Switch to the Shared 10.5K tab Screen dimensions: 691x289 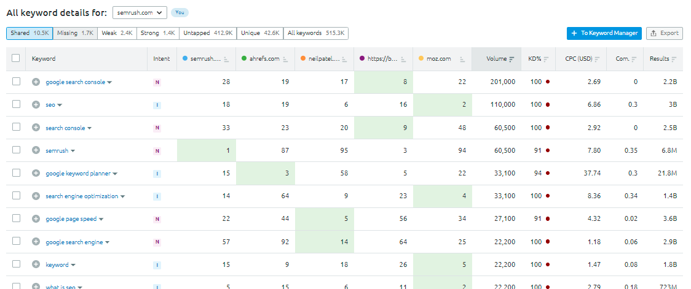click(x=30, y=33)
